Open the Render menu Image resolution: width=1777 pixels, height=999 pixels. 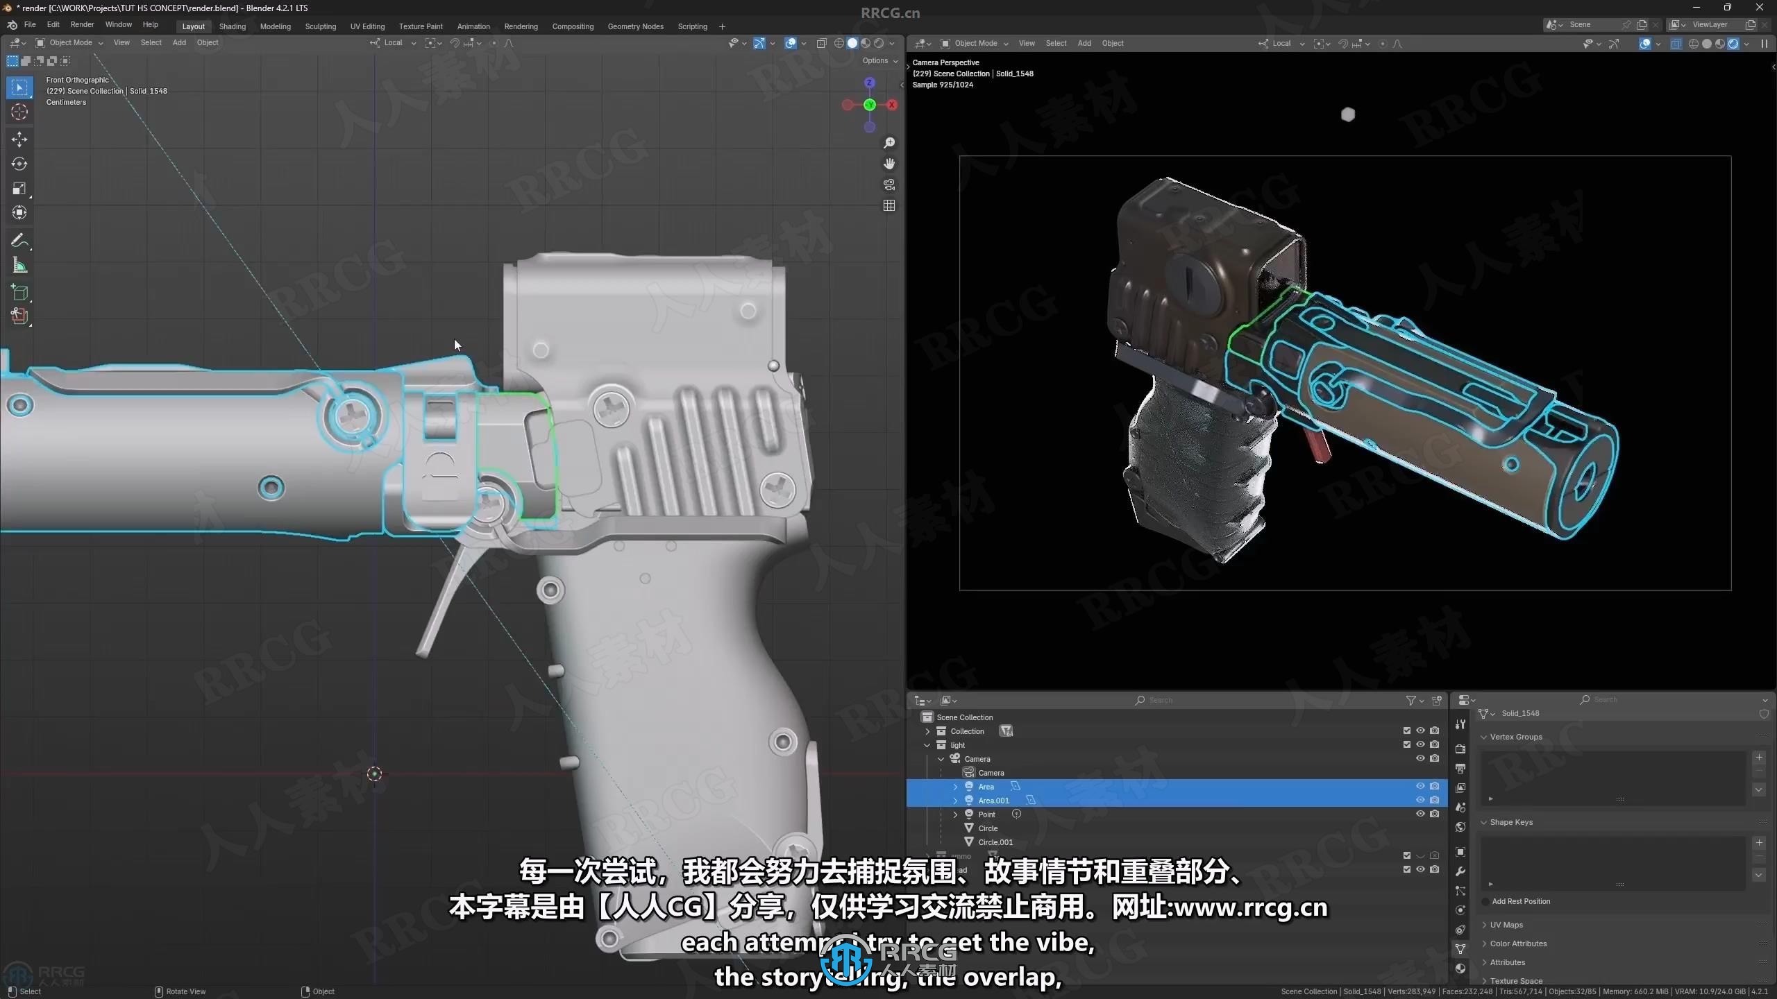pos(82,25)
